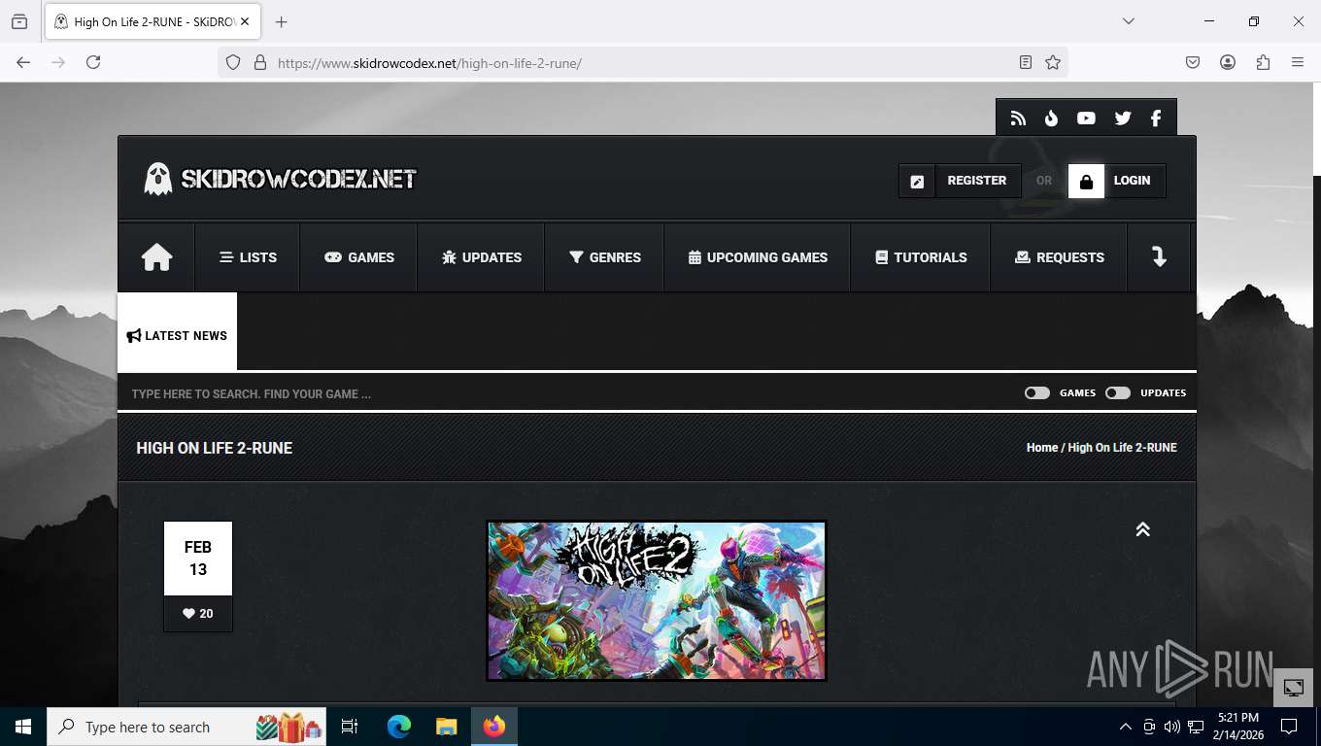Close the High On Life 2-RUNE tab
Screen dimensions: 1321x746
pyautogui.click(x=245, y=21)
